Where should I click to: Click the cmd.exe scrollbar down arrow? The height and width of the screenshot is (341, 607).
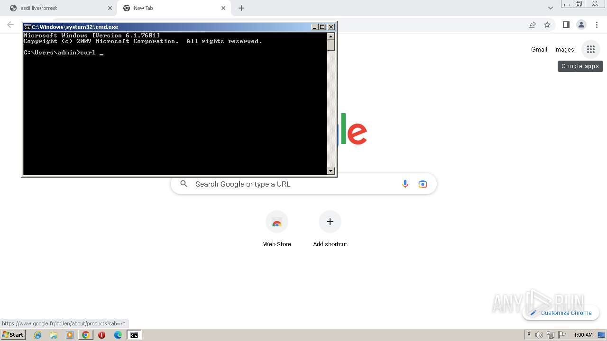click(331, 171)
